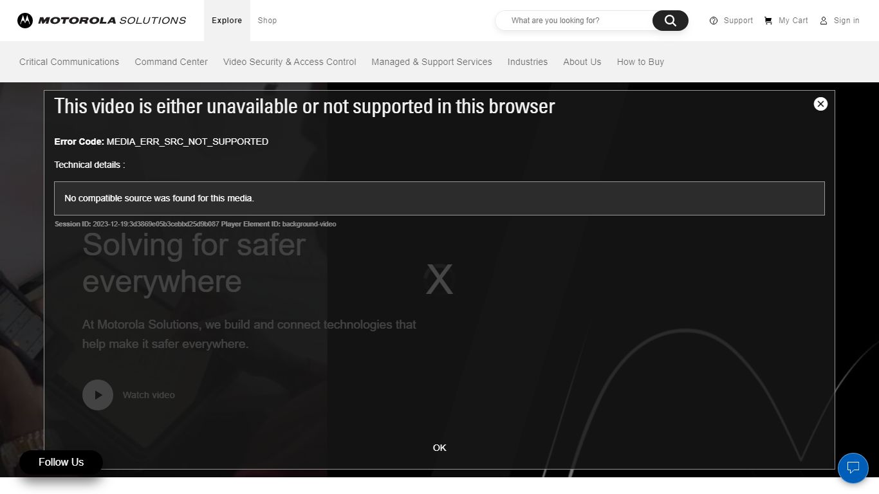879x494 pixels.
Task: Switch to the Shop tab
Action: [x=267, y=21]
